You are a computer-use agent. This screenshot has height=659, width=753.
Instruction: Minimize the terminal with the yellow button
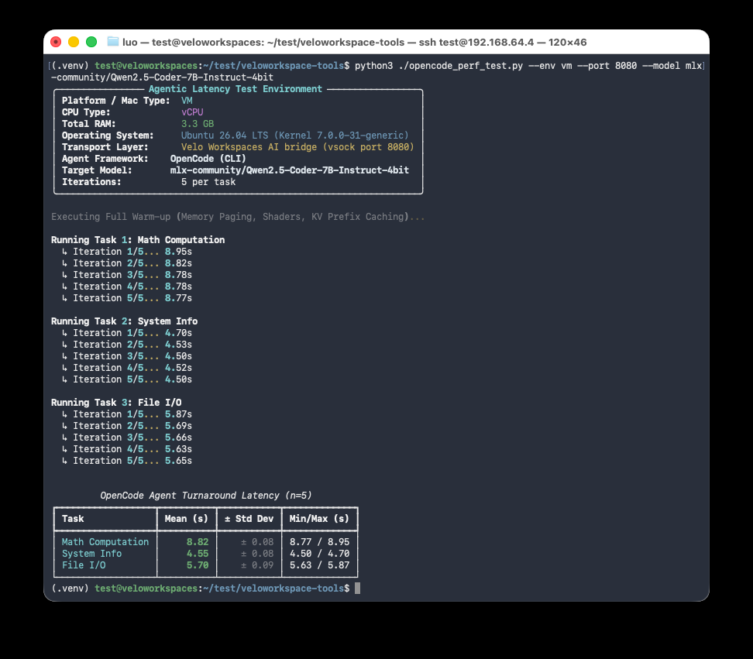(x=74, y=42)
